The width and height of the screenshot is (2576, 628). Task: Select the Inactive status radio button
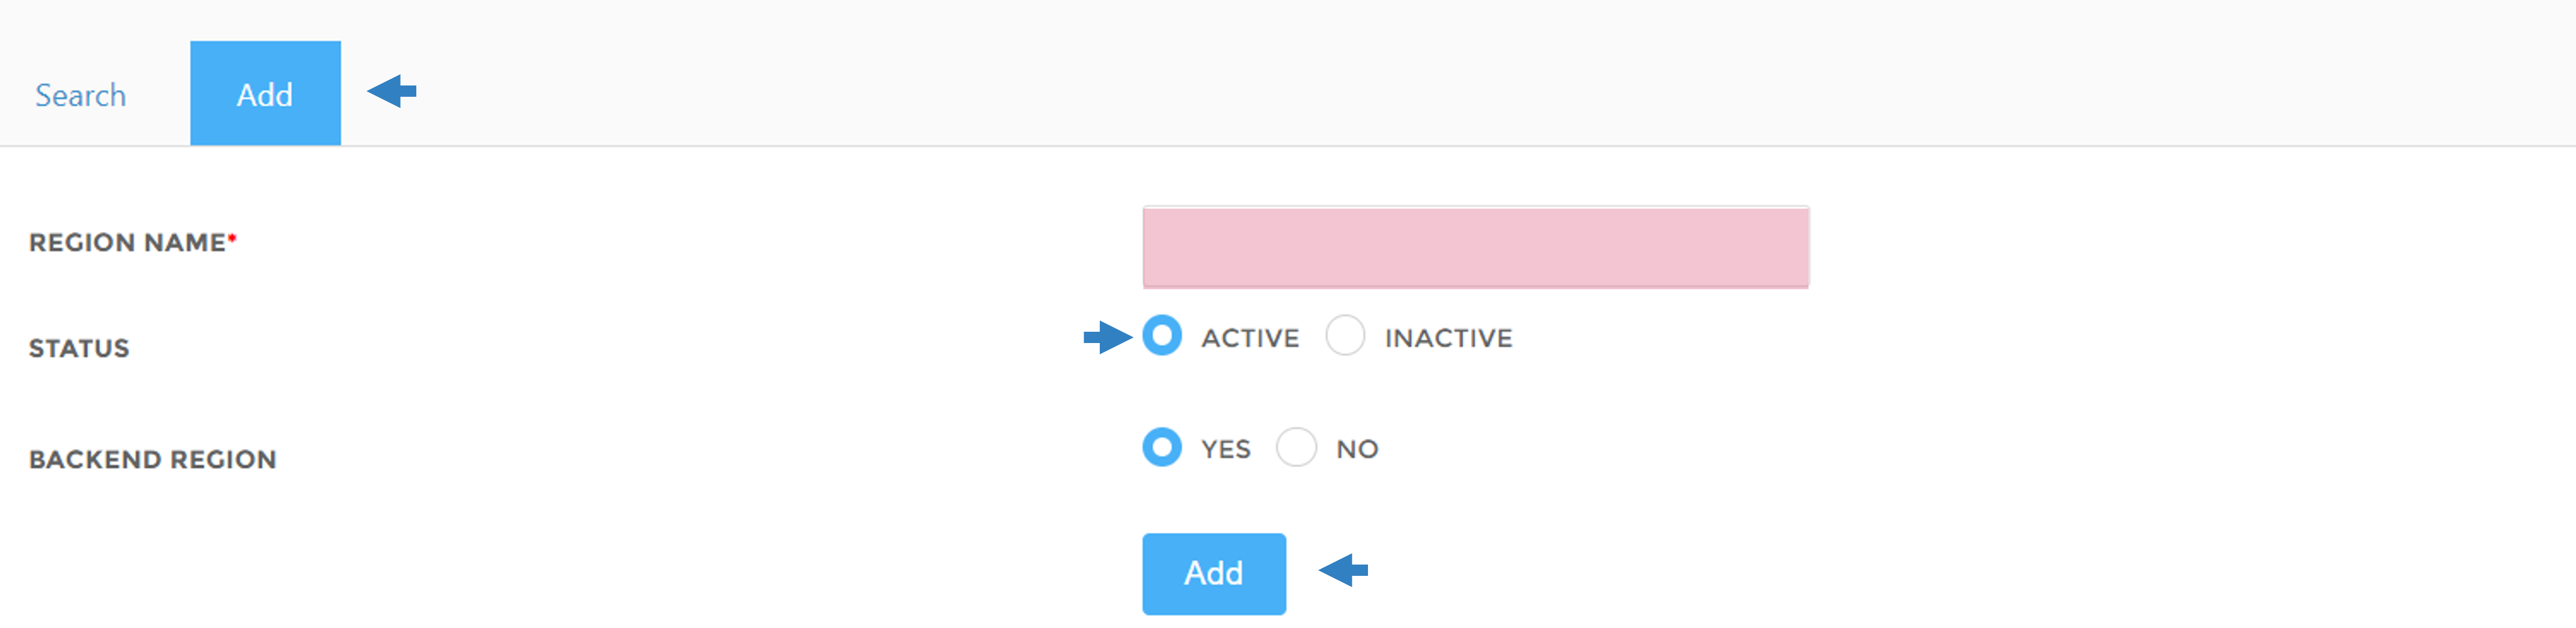pos(1345,336)
